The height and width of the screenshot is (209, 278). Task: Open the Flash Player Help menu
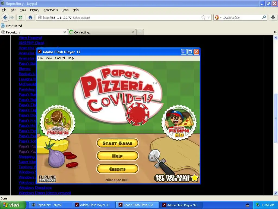[71, 58]
